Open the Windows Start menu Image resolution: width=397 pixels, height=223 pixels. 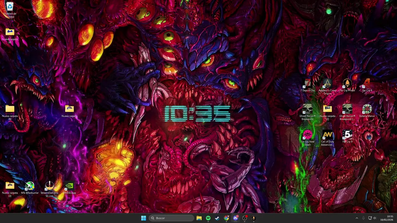point(144,218)
